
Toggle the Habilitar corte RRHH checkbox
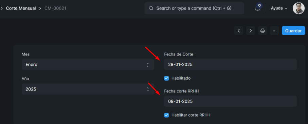[x=166, y=115]
